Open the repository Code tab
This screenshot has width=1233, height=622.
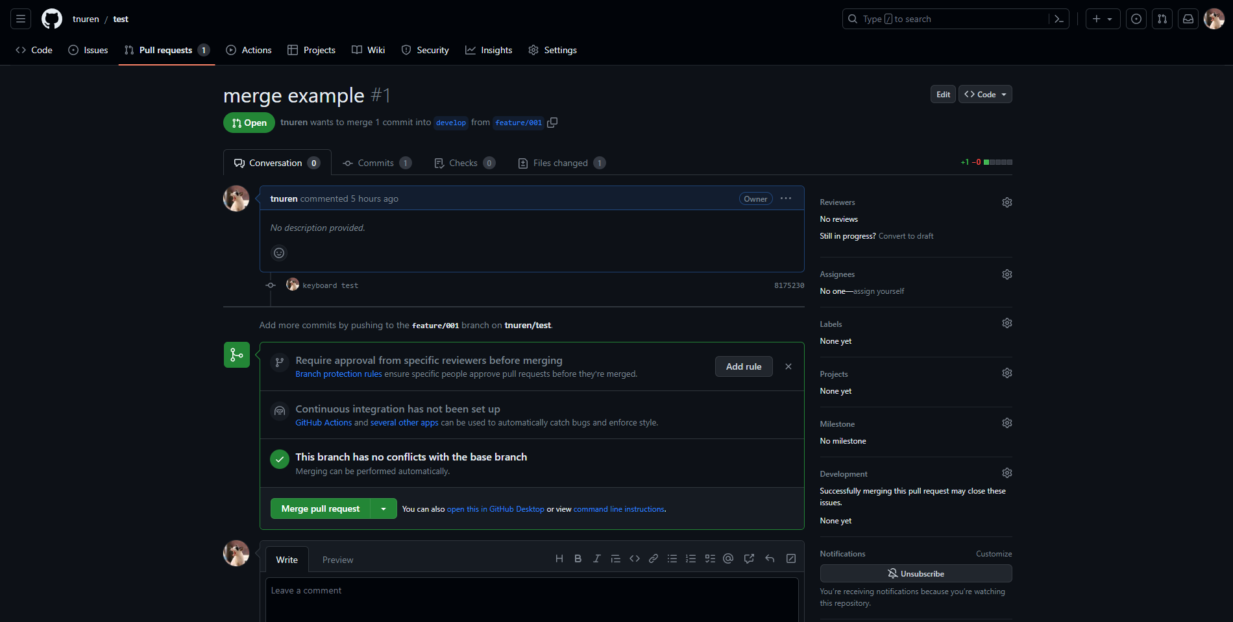tap(34, 50)
